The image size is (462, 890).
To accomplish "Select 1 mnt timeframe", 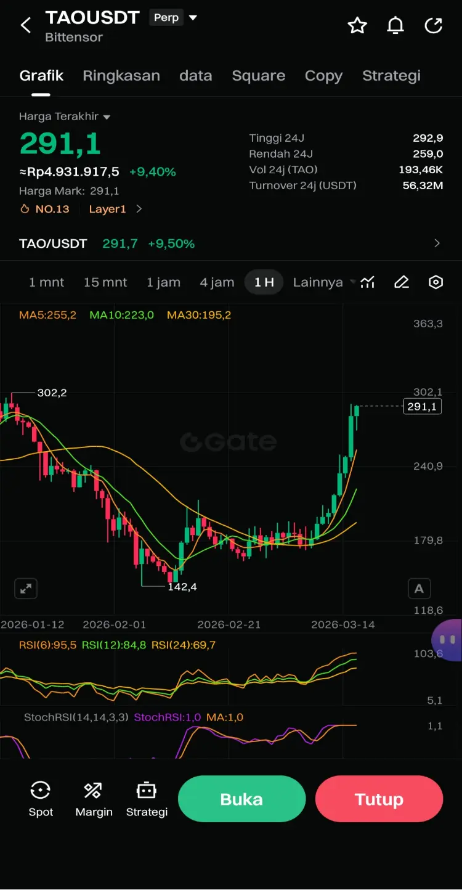I will pos(47,282).
